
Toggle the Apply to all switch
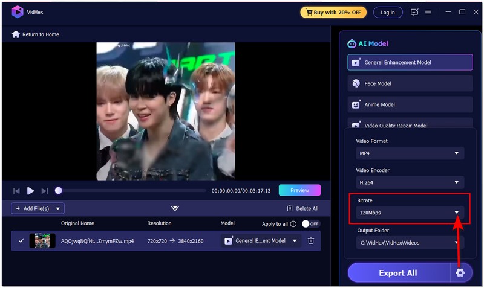[310, 224]
